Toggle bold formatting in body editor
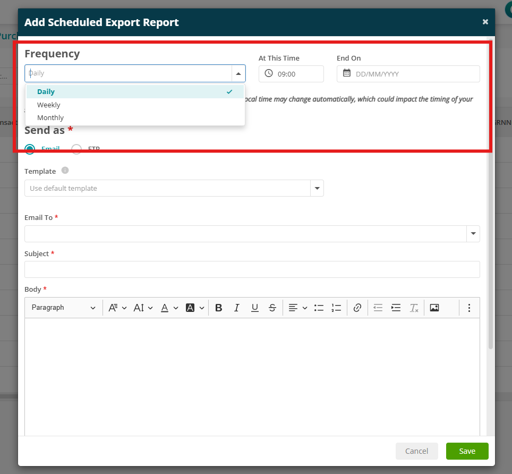Screen dimensions: 512x474 click(219, 308)
